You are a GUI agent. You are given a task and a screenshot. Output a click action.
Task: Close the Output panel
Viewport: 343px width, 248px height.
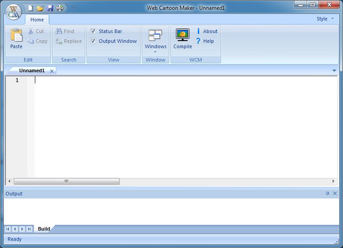(x=335, y=194)
